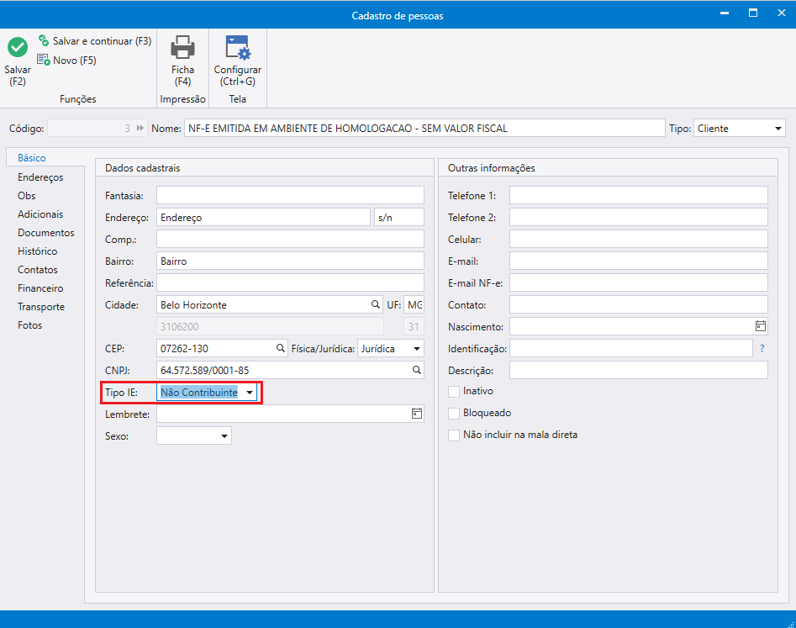The width and height of the screenshot is (796, 628).
Task: Click the E-mail NF-e input field
Action: pos(639,282)
